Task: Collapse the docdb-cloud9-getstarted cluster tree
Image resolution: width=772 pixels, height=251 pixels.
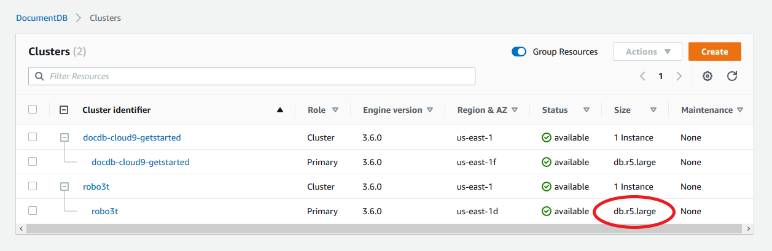Action: point(64,137)
